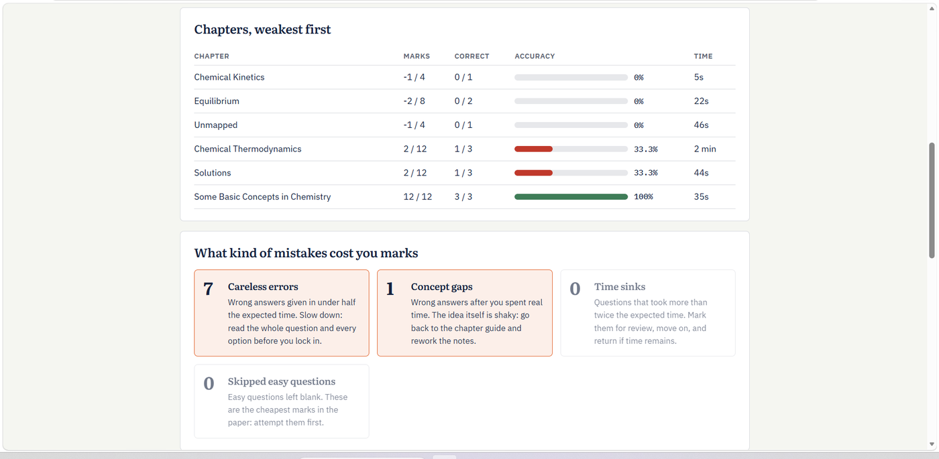The width and height of the screenshot is (939, 459).
Task: Click the count 7 on Careless errors
Action: click(208, 289)
